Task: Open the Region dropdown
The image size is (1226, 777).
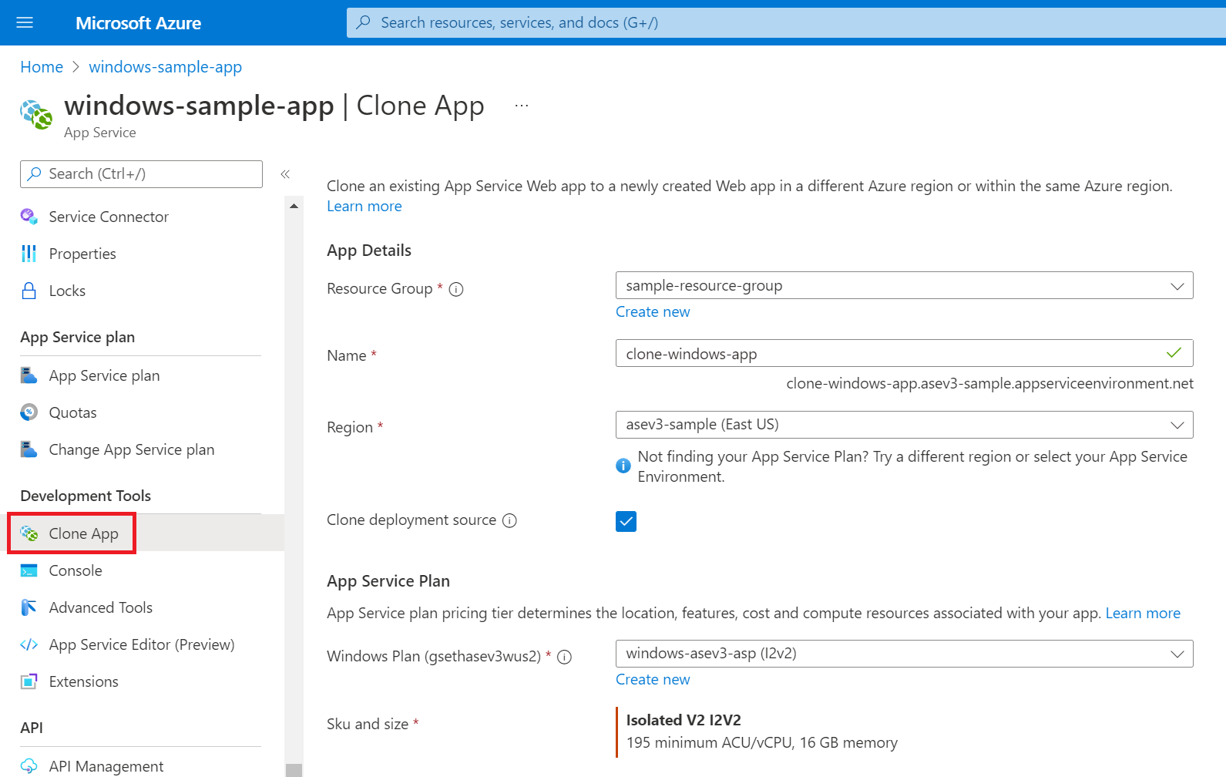Action: pyautogui.click(x=904, y=425)
